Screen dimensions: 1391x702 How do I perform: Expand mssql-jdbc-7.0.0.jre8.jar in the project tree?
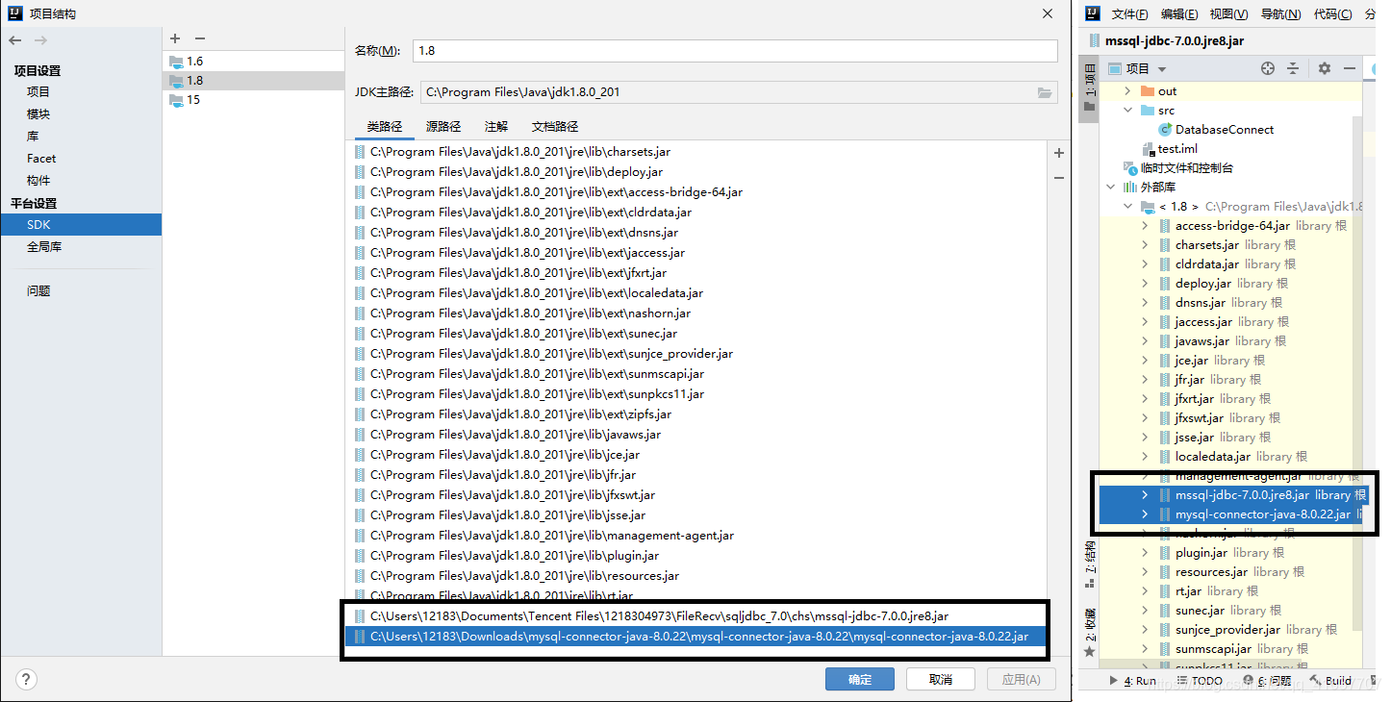point(1145,495)
